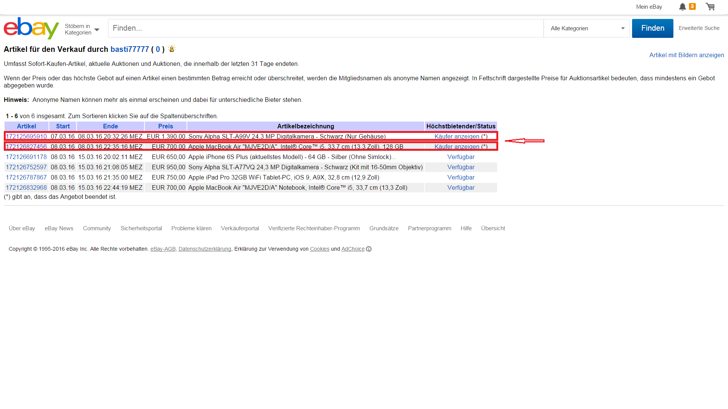Open item number 172125695910
This screenshot has height=409, width=728.
point(26,136)
